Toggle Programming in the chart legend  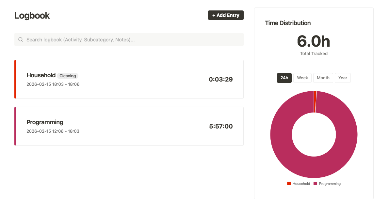point(327,184)
